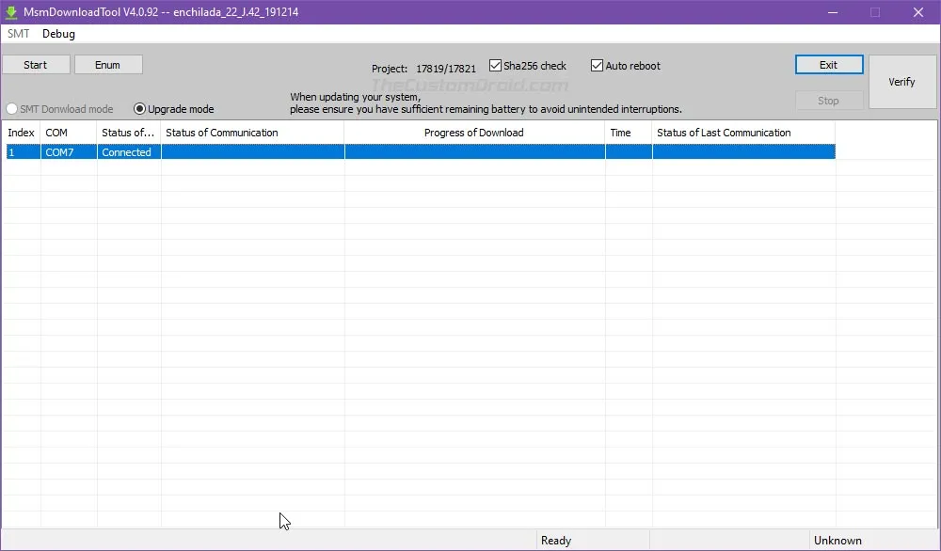Click the Index column header

[x=21, y=133]
